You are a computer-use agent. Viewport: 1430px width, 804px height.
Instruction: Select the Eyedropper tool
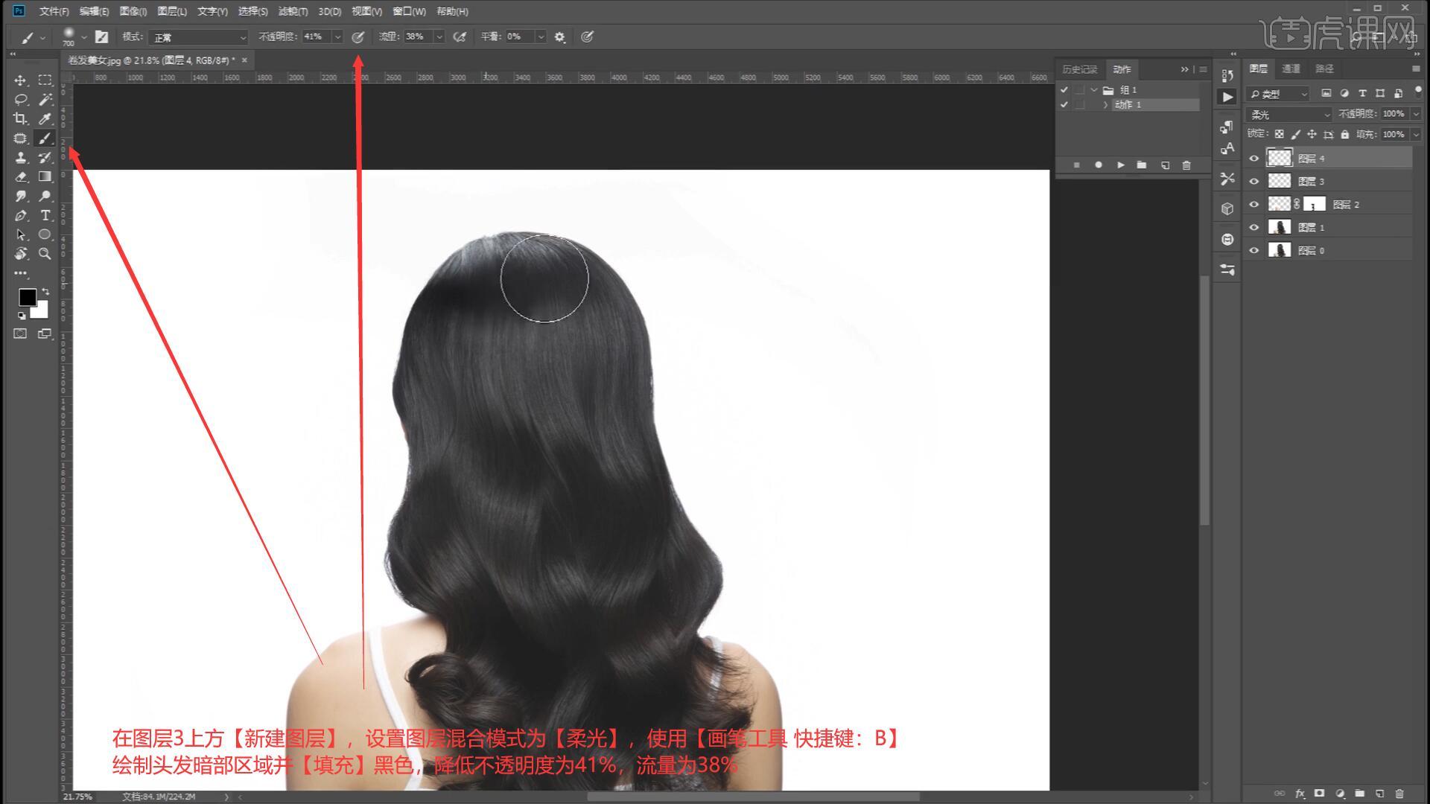[x=45, y=118]
